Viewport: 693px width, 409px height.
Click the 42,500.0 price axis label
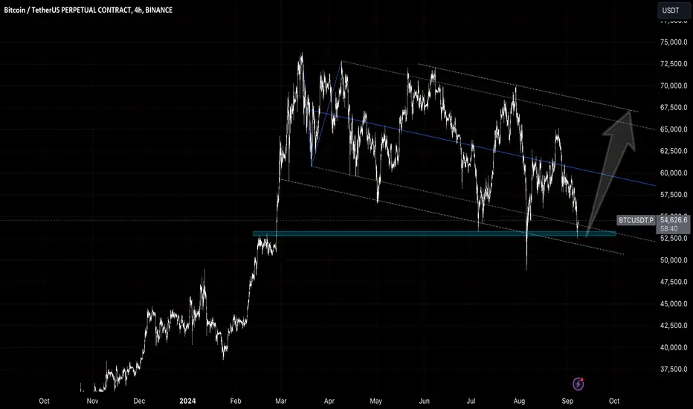tap(674, 326)
